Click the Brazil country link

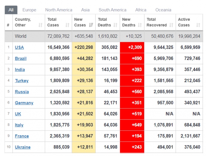21,58
